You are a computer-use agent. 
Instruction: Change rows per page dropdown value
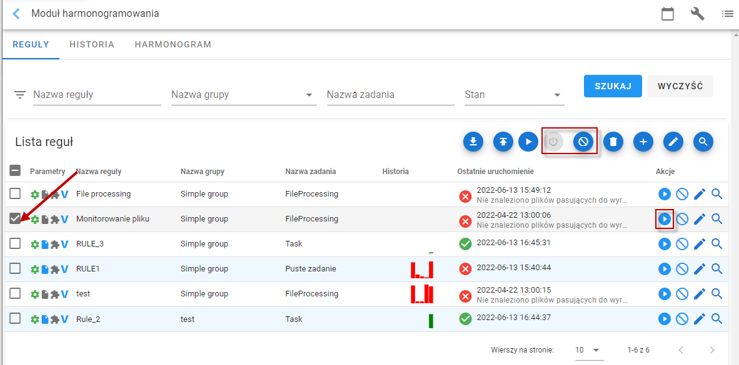pos(589,350)
